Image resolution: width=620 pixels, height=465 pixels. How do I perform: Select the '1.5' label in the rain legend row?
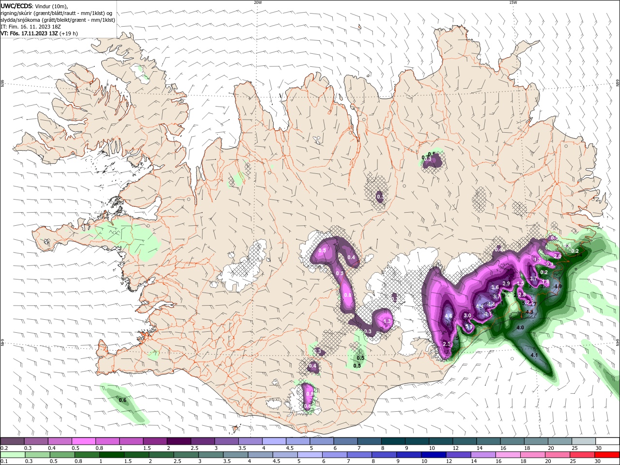coord(128,461)
